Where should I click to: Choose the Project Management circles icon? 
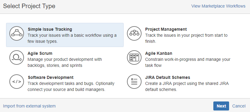tap(134, 33)
